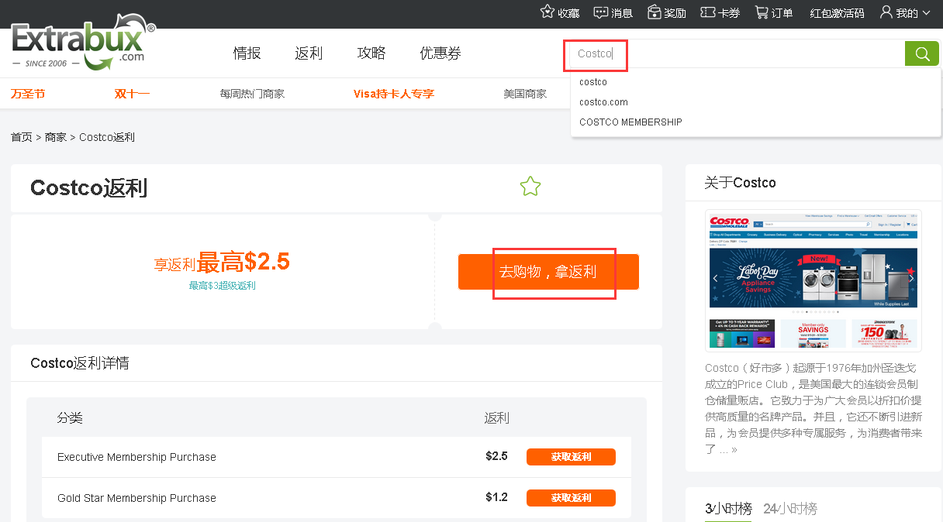Select 'costco.com' search suggestion

(603, 102)
